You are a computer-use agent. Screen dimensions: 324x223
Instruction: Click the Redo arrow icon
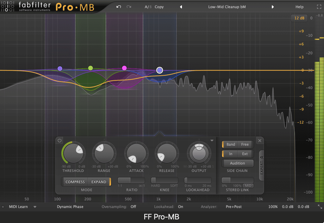[129, 7]
